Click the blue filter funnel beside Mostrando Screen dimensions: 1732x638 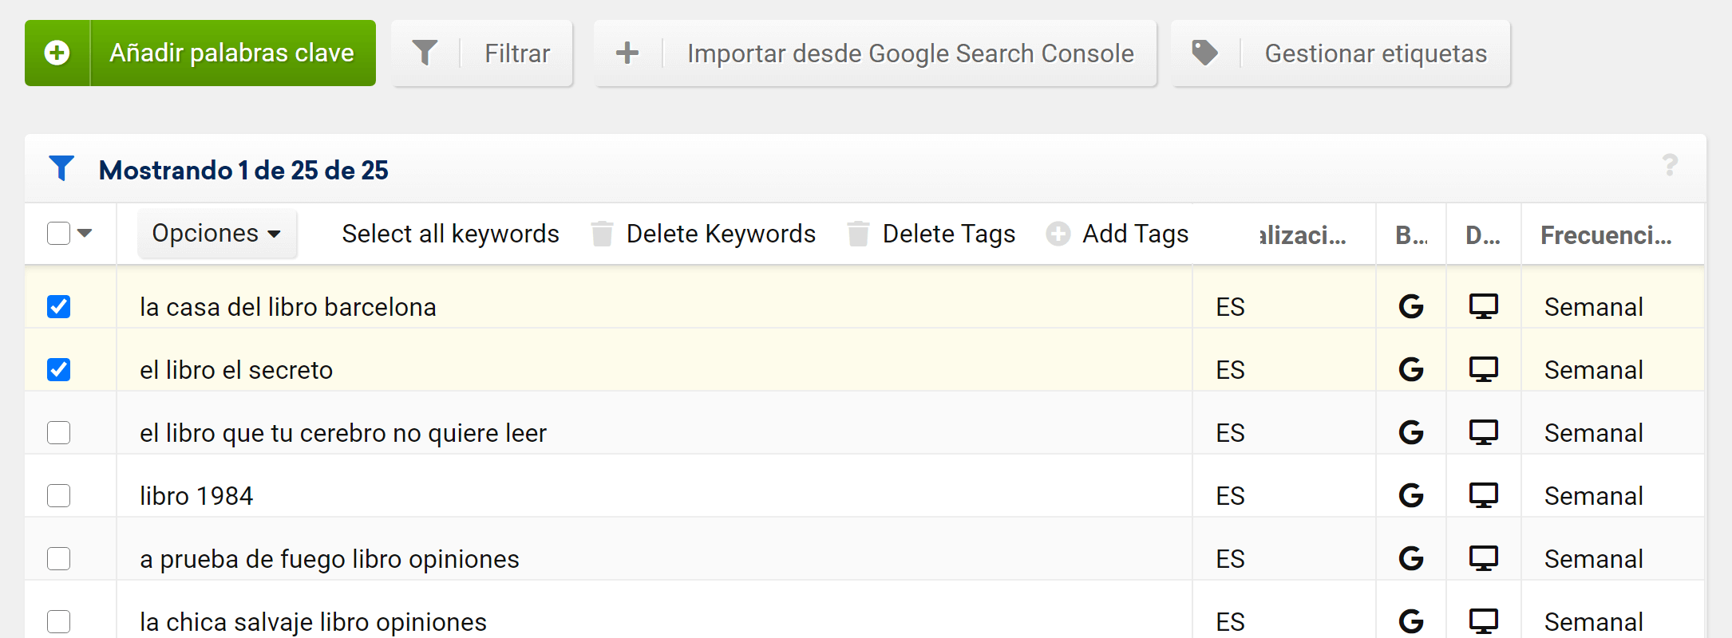pyautogui.click(x=61, y=168)
